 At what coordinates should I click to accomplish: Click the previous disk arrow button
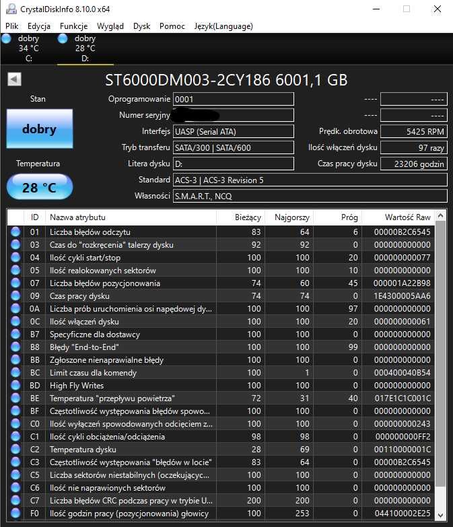point(14,79)
